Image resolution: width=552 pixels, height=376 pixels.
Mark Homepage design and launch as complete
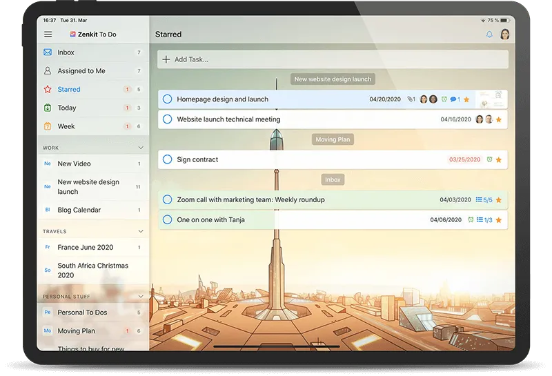click(x=168, y=99)
